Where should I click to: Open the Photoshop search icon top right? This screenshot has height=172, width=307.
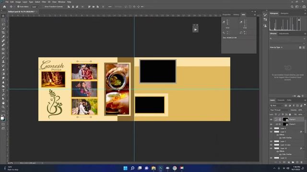click(292, 7)
